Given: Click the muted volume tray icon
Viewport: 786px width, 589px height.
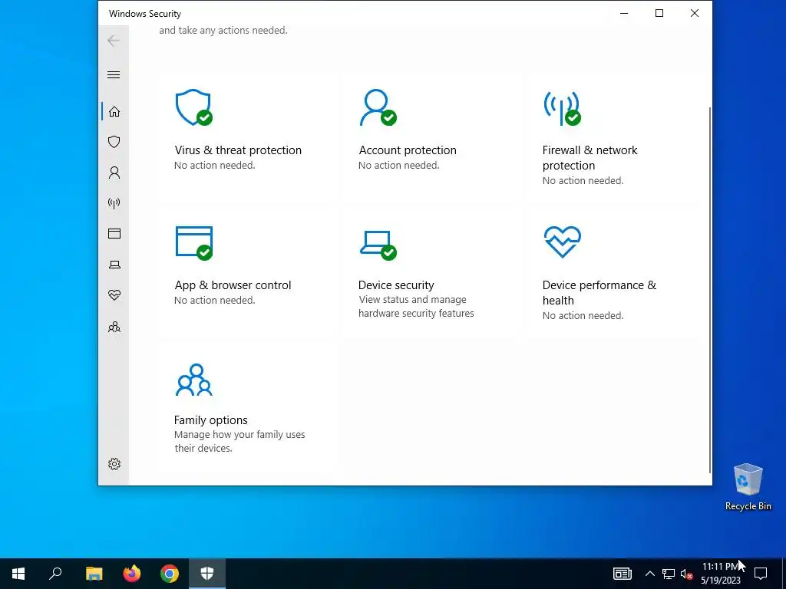Looking at the screenshot, I should 687,574.
